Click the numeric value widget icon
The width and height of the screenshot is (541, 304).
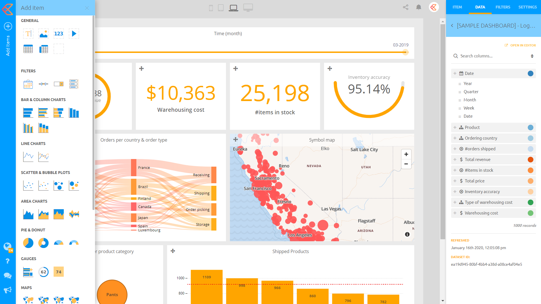click(58, 33)
